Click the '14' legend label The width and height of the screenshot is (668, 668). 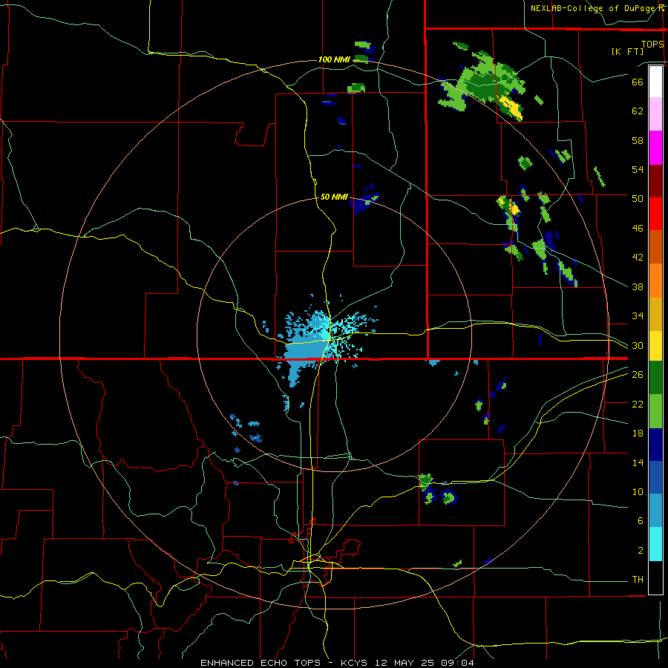tap(638, 462)
